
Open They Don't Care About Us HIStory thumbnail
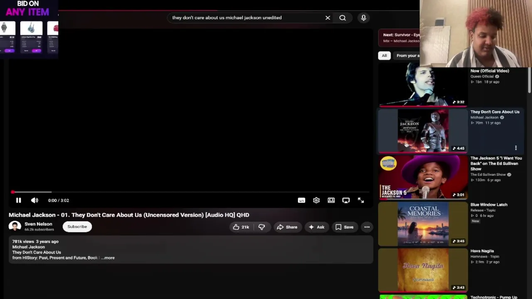coord(423,131)
